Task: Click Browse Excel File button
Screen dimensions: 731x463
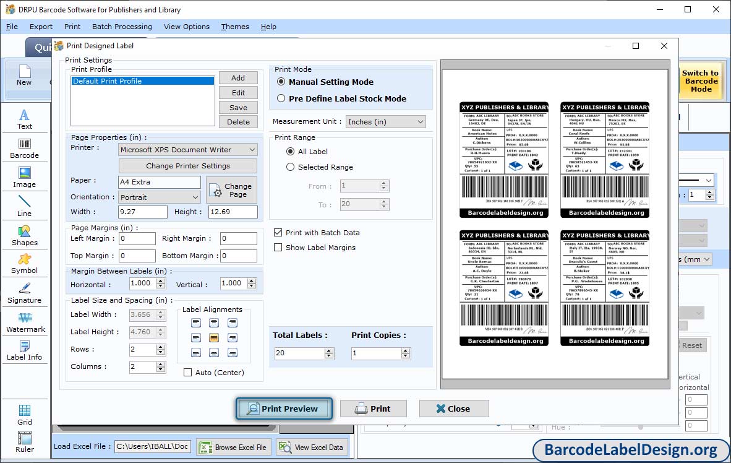Action: coord(234,447)
